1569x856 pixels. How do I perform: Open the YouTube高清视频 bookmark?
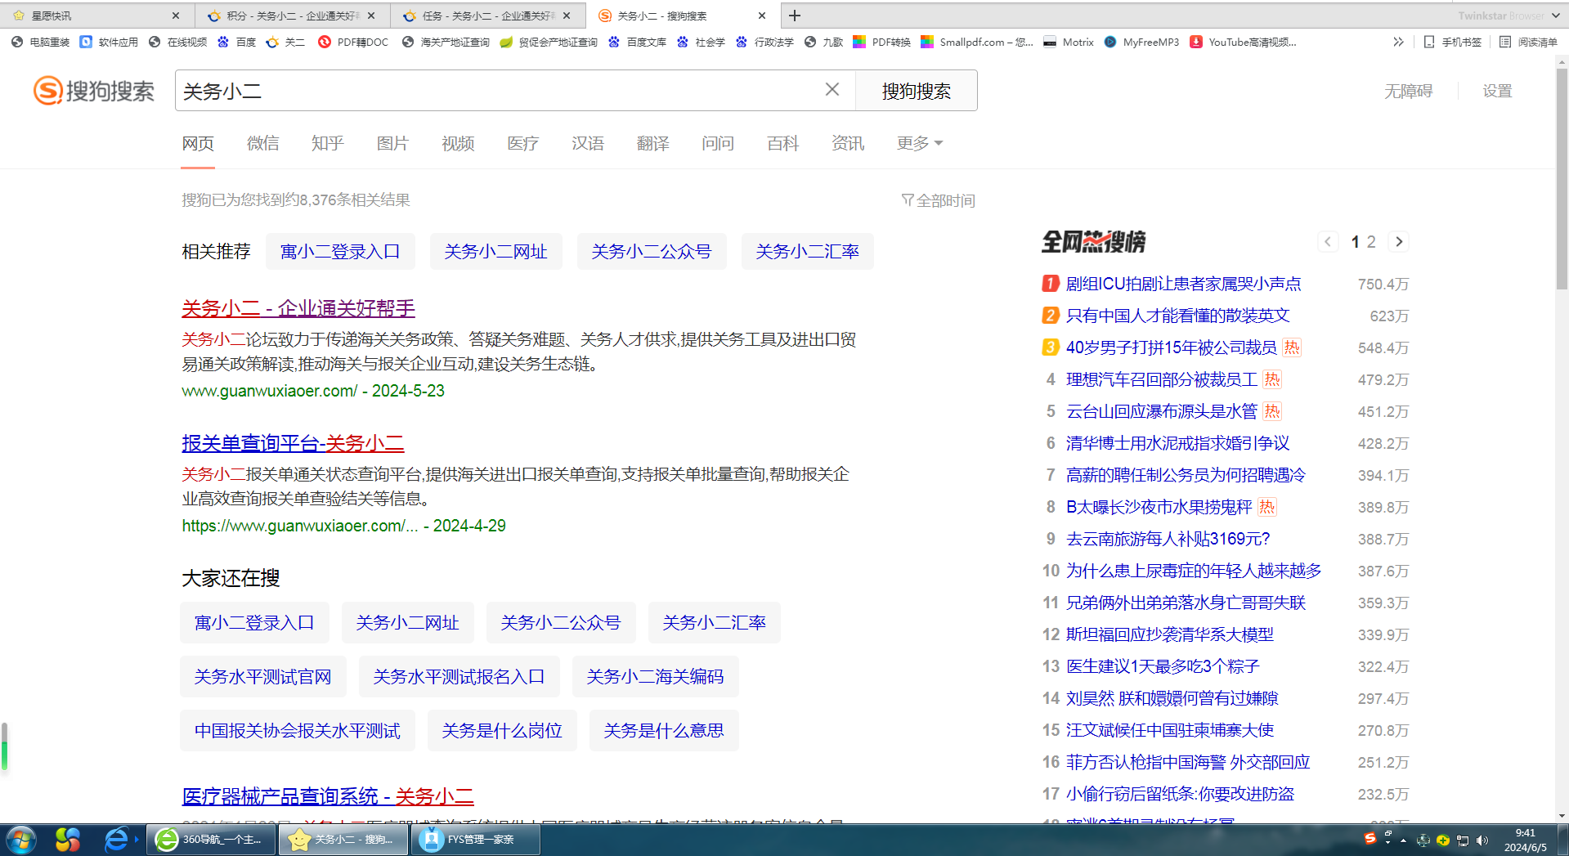pos(1244,42)
